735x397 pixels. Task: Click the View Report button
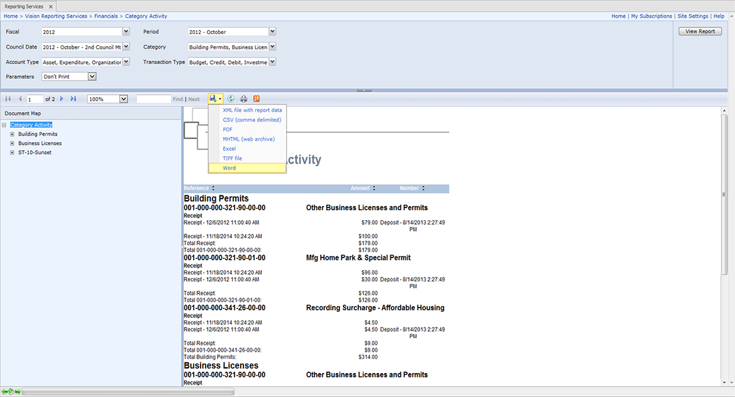700,31
